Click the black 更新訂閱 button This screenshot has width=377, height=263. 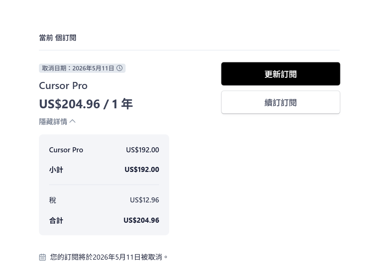[281, 74]
